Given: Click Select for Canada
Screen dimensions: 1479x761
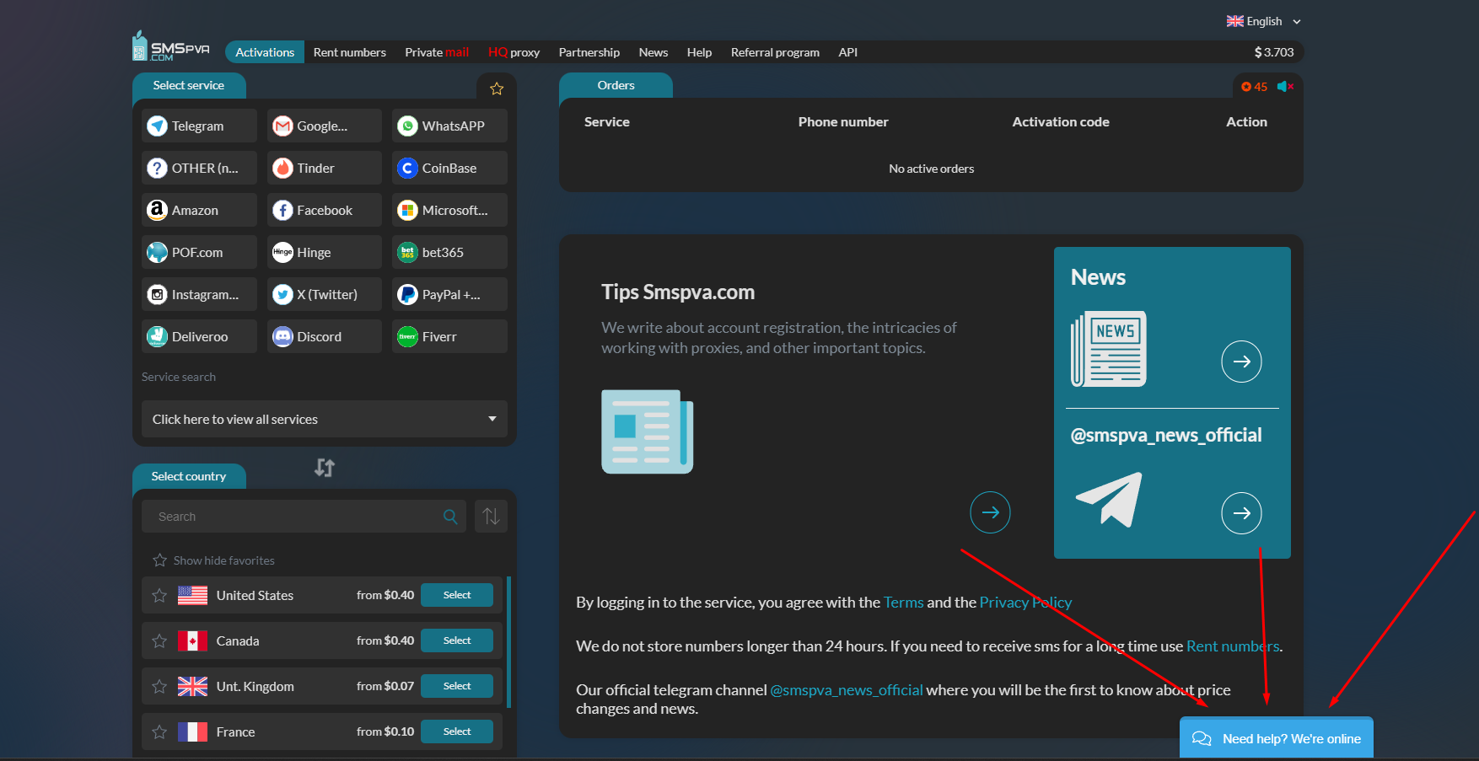Looking at the screenshot, I should pyautogui.click(x=457, y=640).
